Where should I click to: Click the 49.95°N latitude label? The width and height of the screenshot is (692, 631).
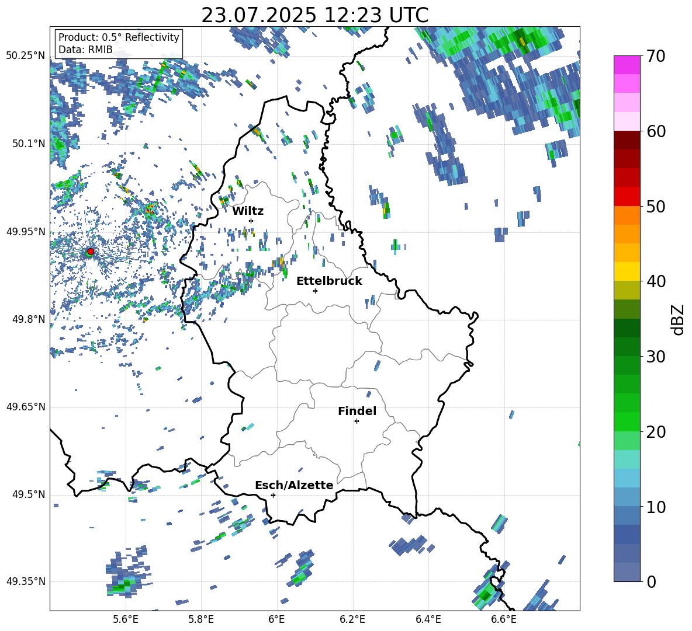pos(26,232)
